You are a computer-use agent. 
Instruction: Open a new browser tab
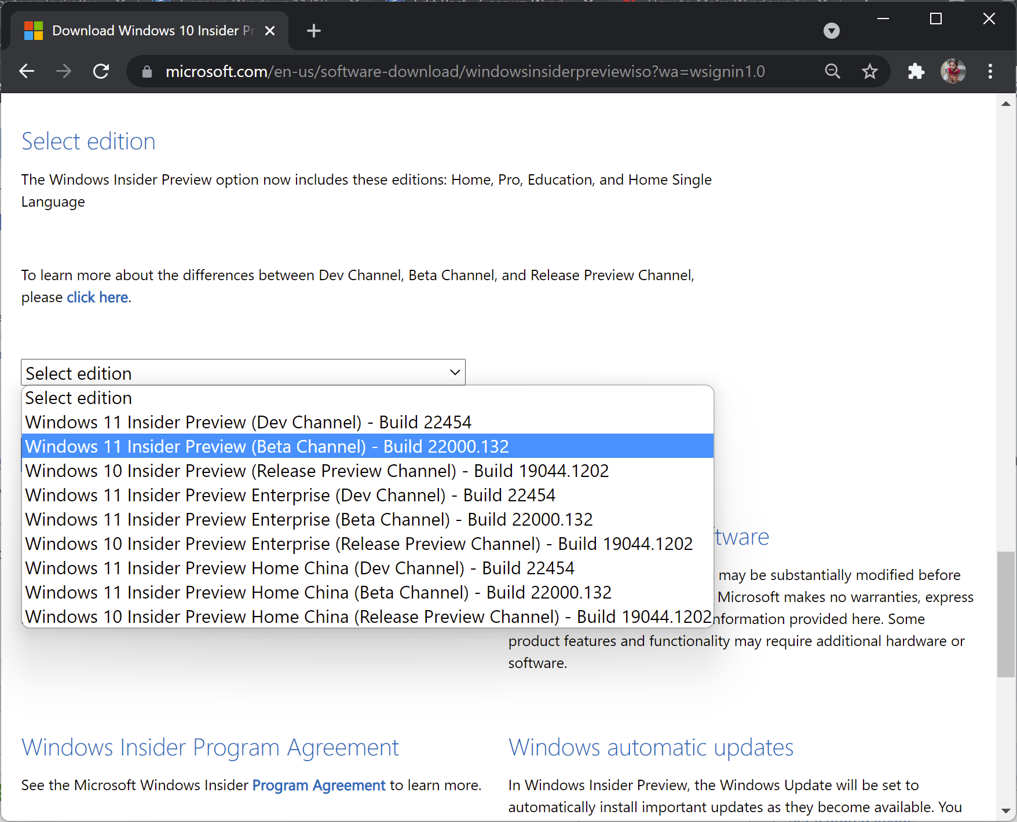(x=314, y=31)
